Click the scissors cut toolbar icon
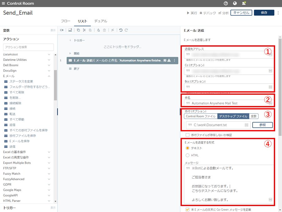This screenshot has height=212, width=282. (x=84, y=30)
